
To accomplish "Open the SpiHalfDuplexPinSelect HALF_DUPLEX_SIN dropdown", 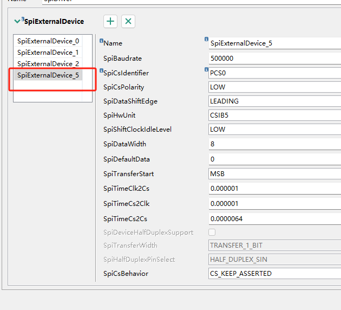I will pos(274,259).
